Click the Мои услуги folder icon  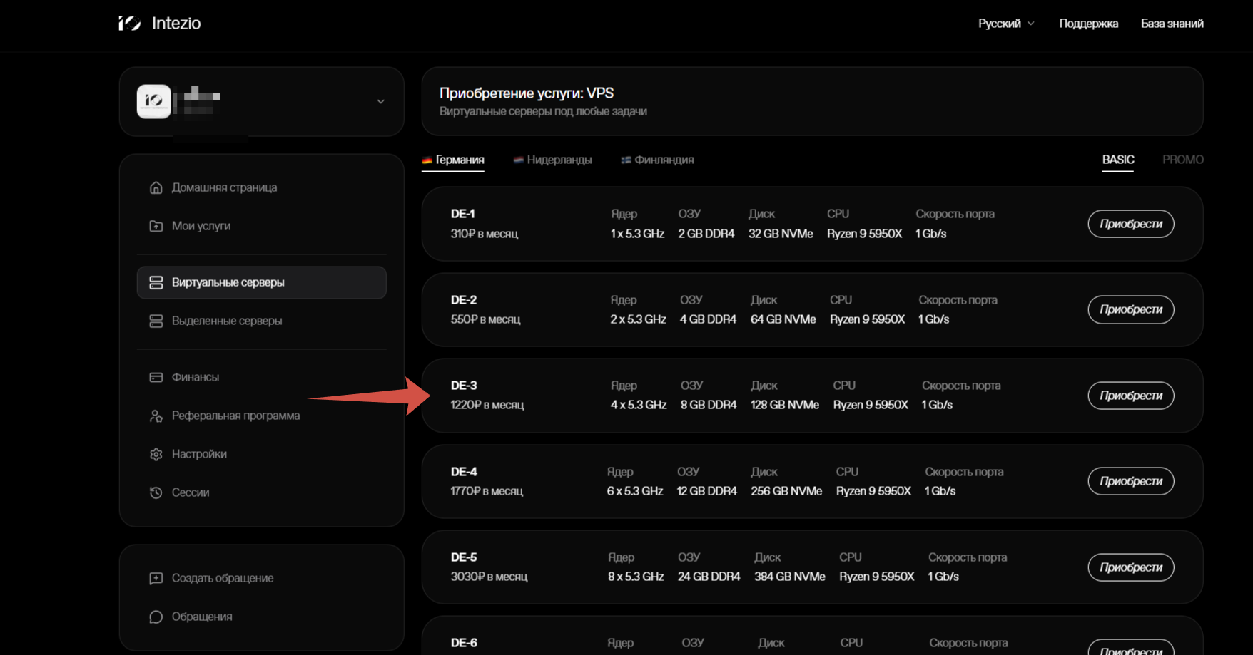[156, 226]
